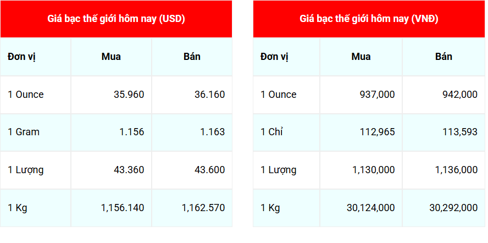Click the Gram buy price 1.156
This screenshot has height=243, width=488.
132,132
